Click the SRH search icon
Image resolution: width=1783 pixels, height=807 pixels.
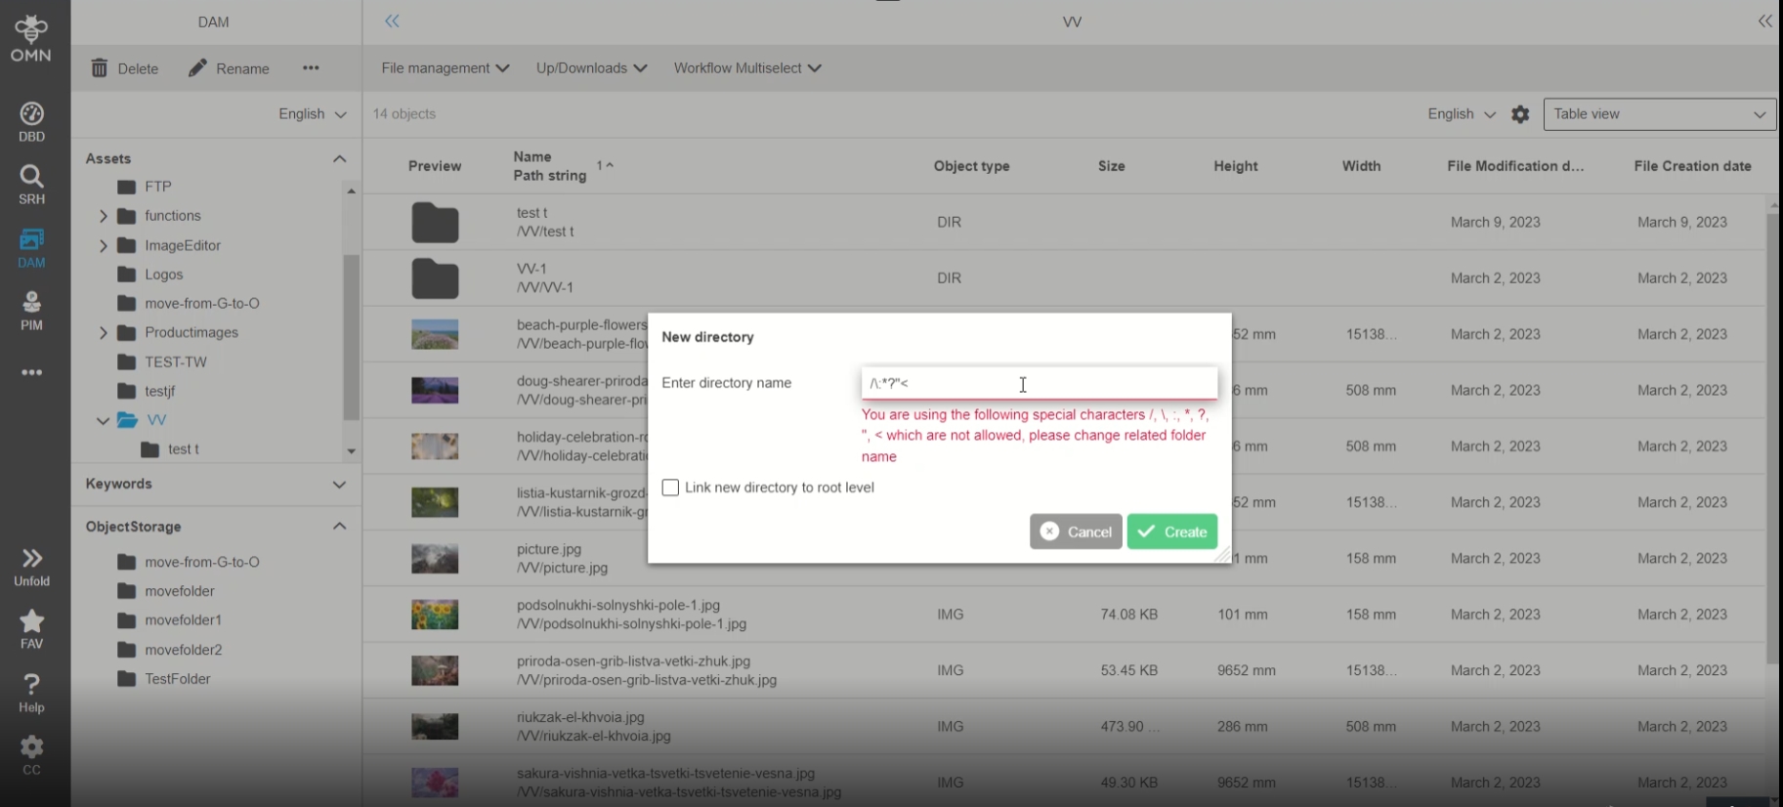click(31, 177)
